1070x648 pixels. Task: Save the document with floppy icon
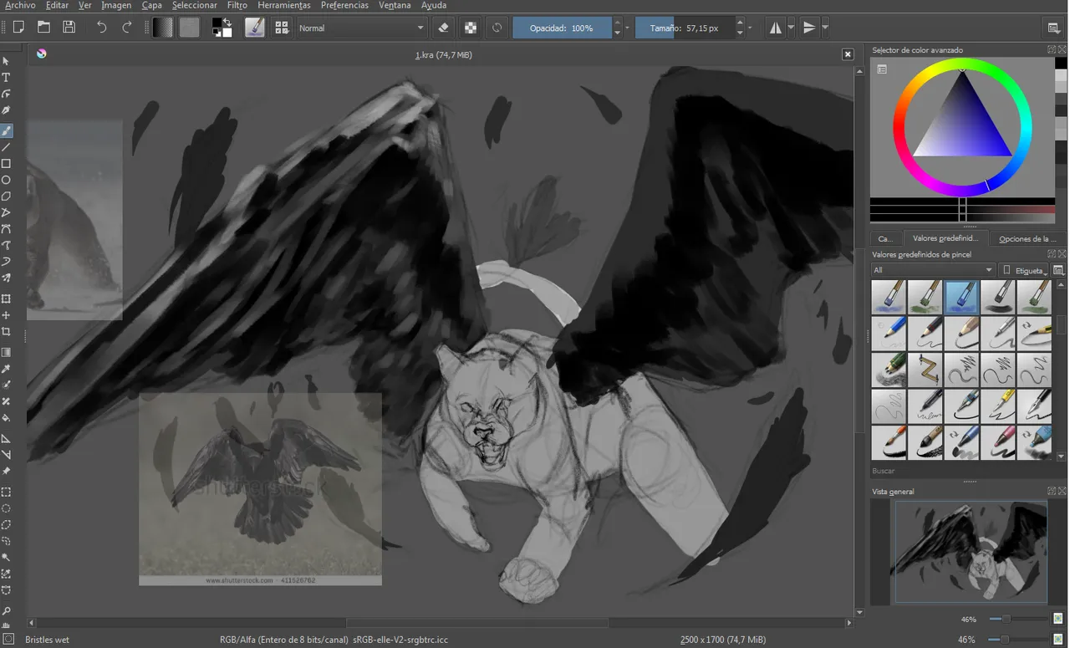(69, 28)
